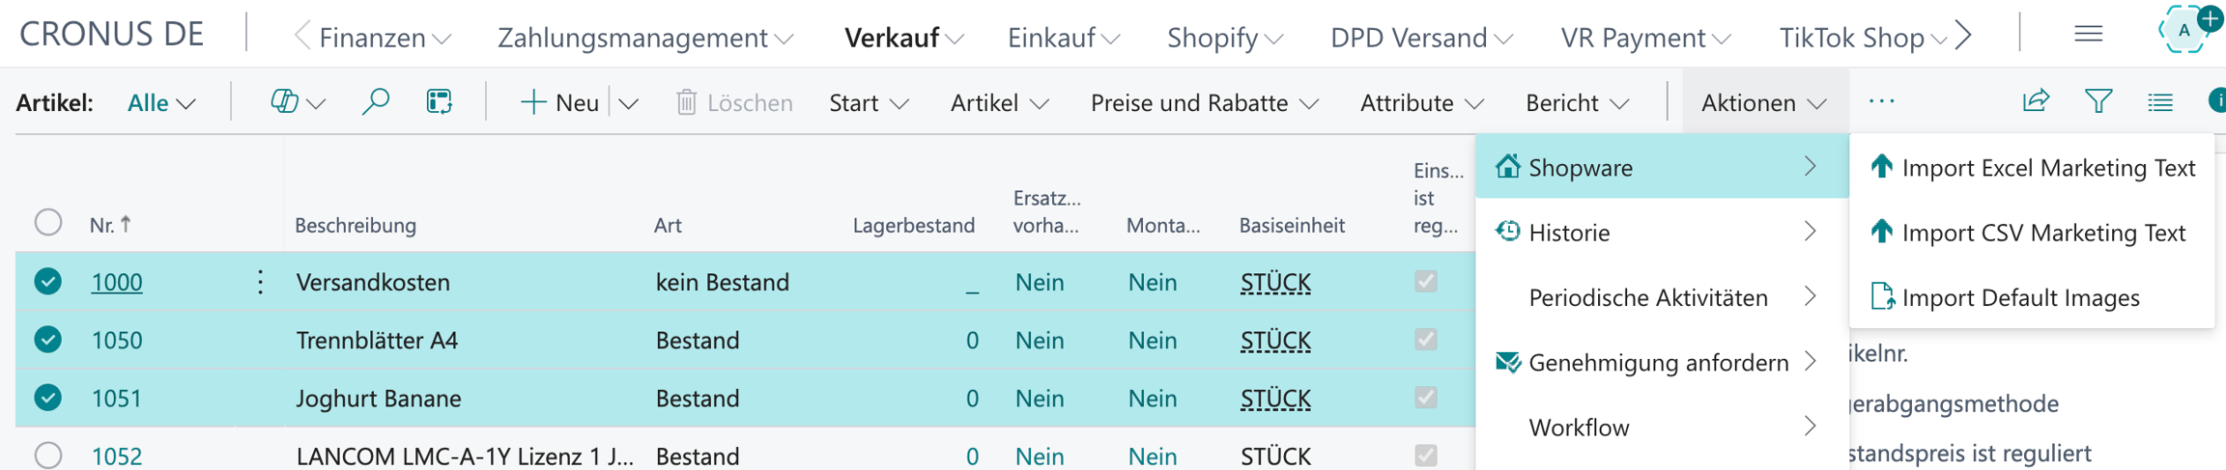Expand the arrow next to Neu
The width and height of the screenshot is (2226, 470).
click(629, 102)
